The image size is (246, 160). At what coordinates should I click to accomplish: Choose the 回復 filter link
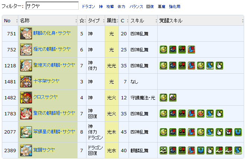click(x=149, y=7)
